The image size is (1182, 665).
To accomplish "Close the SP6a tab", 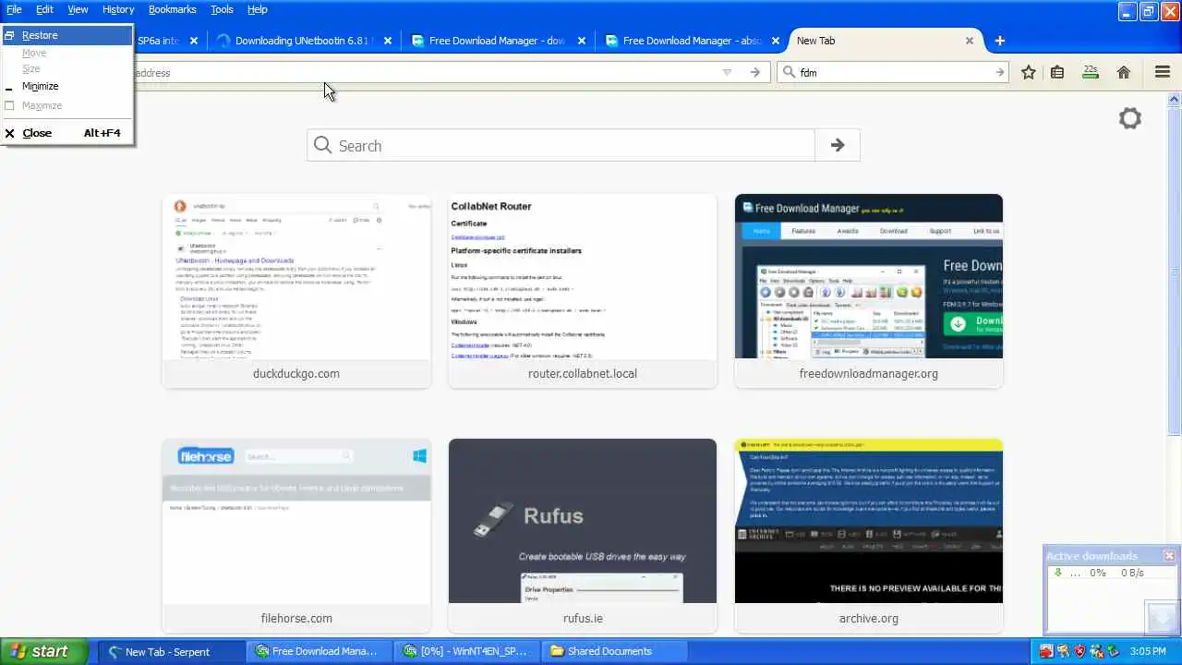I will (194, 41).
